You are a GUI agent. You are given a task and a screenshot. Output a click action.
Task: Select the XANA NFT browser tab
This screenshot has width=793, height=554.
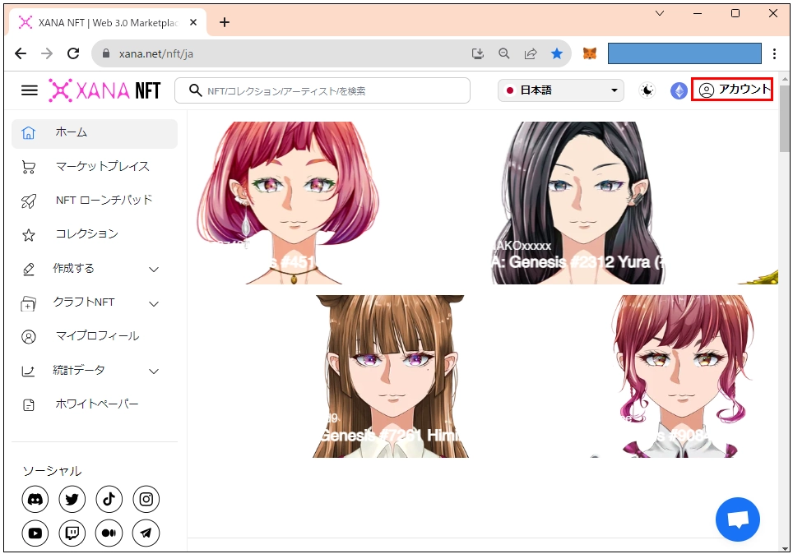pyautogui.click(x=108, y=22)
